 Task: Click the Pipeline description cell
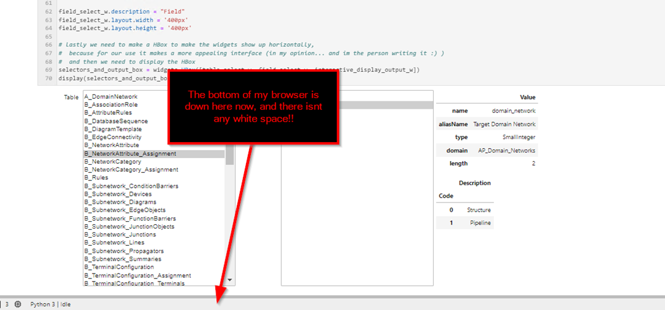click(480, 223)
